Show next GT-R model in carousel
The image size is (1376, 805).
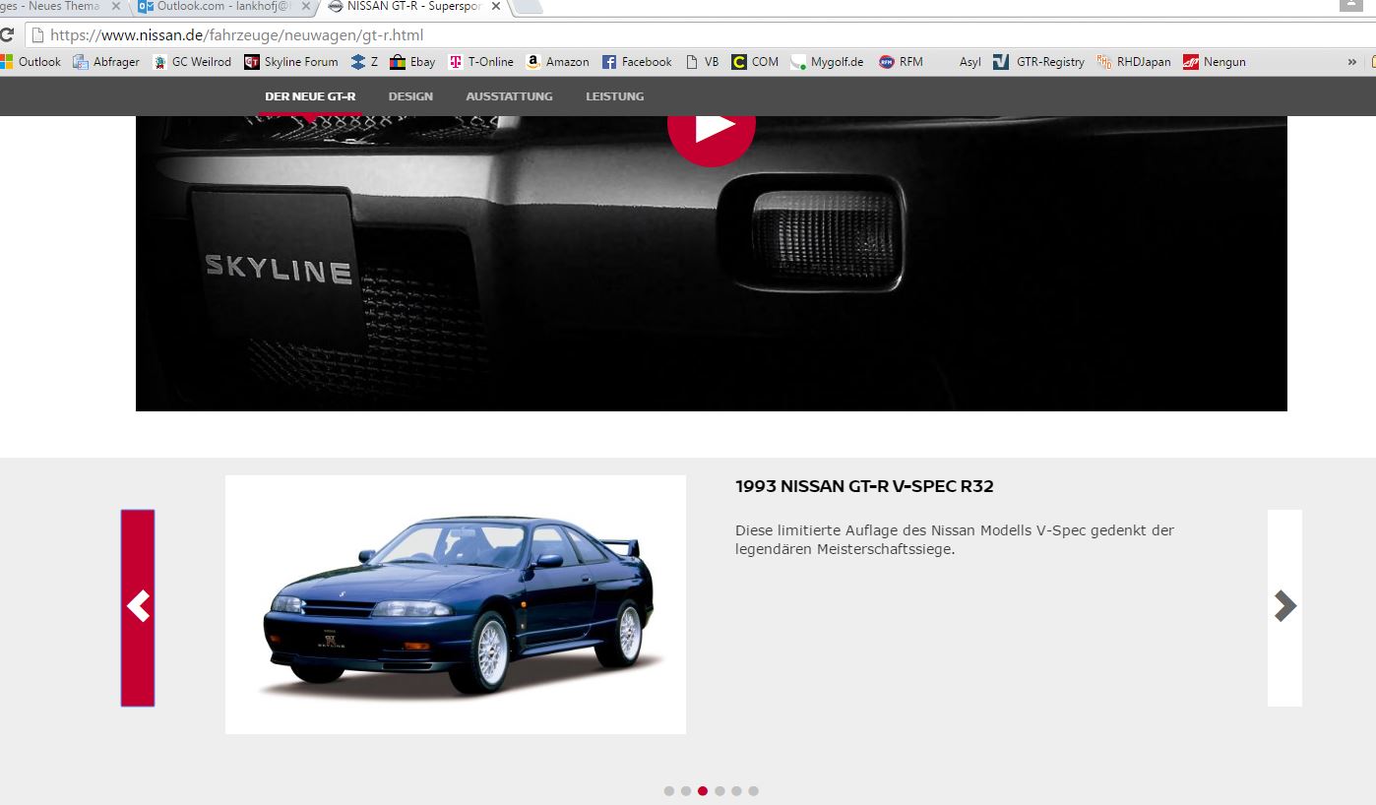coord(1284,607)
